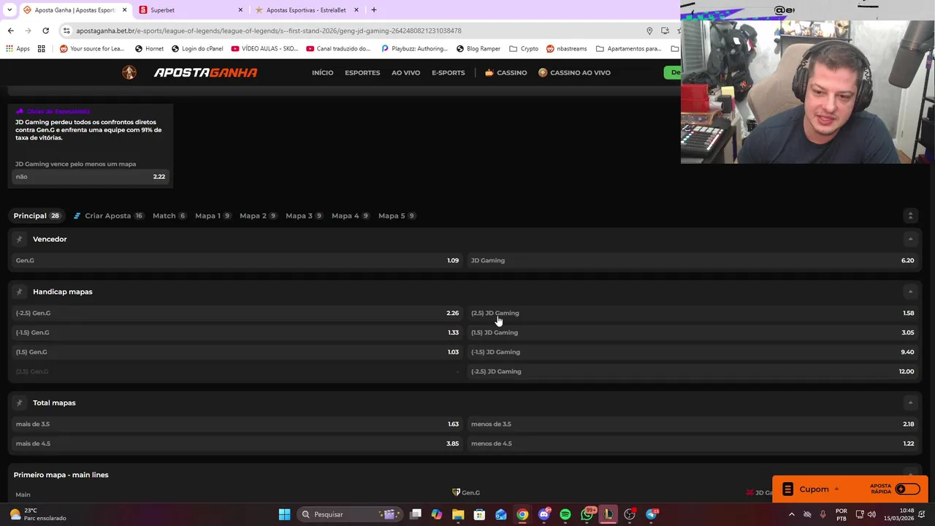Select (-1.5) JD Gaming at 9.40
The width and height of the screenshot is (935, 526).
pyautogui.click(x=692, y=352)
